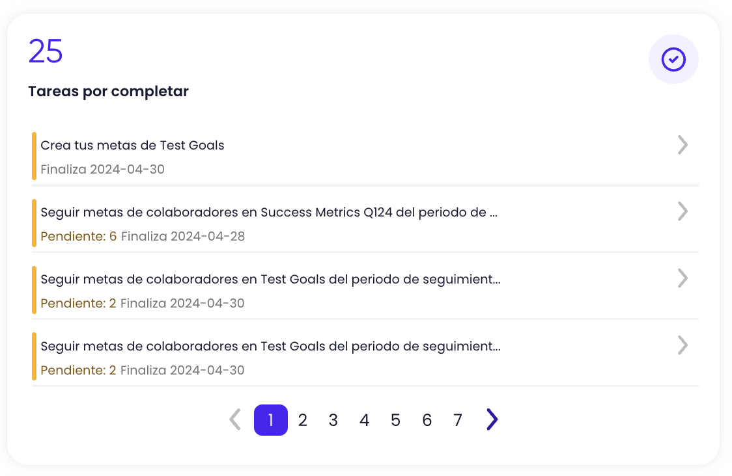Image resolution: width=732 pixels, height=476 pixels.
Task: Open the chevron on the last task row
Action: pyautogui.click(x=683, y=345)
